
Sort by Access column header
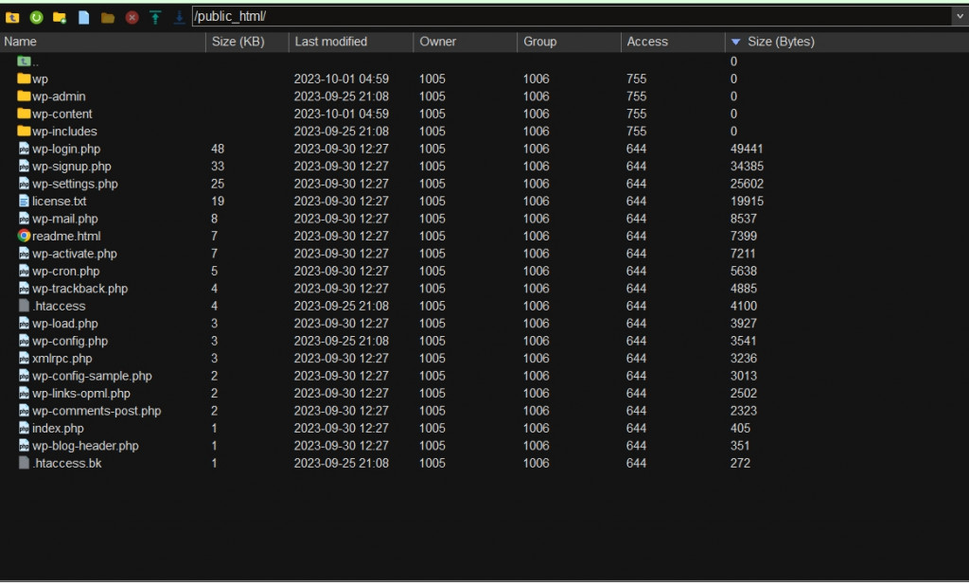point(673,42)
